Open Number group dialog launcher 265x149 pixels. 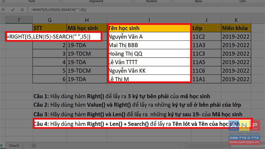tap(172, 1)
